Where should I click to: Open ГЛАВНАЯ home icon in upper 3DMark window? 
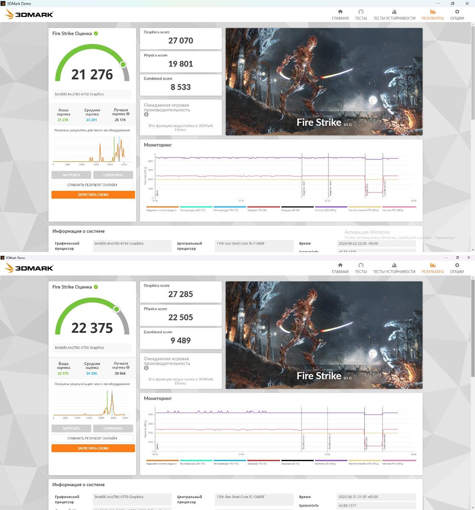click(x=340, y=12)
